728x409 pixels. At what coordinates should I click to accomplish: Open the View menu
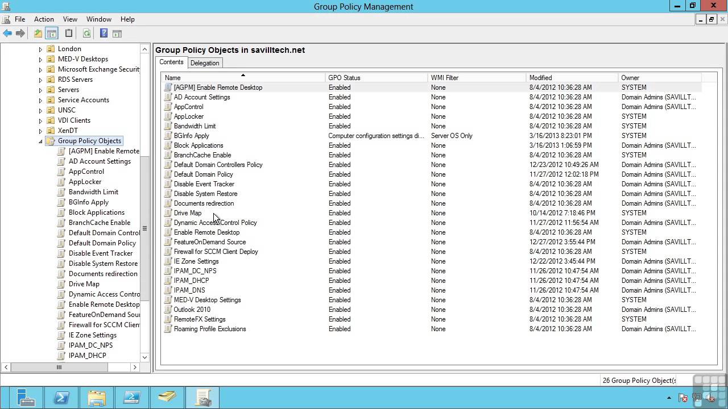70,19
